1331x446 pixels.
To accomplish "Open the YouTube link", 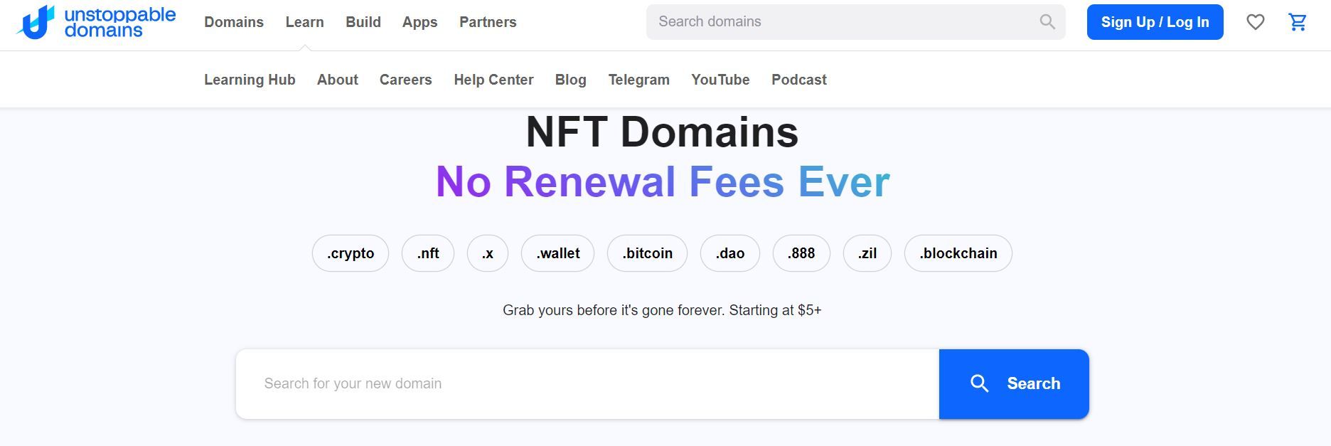I will point(720,80).
